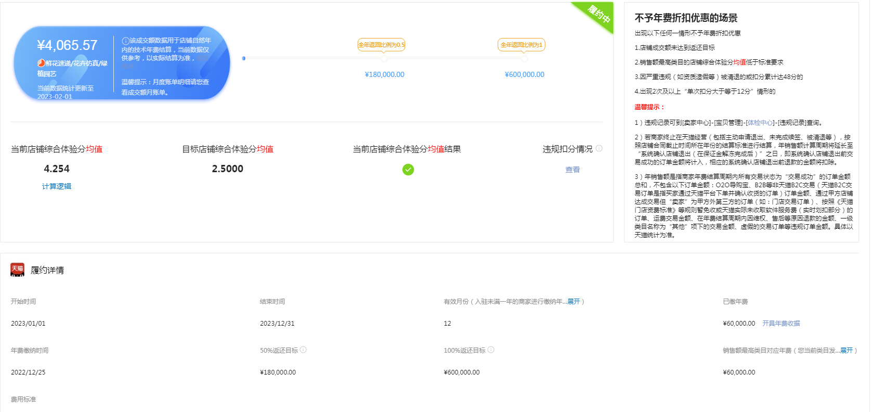Click the 费用标准 label
The height and width of the screenshot is (412, 871).
tap(23, 400)
